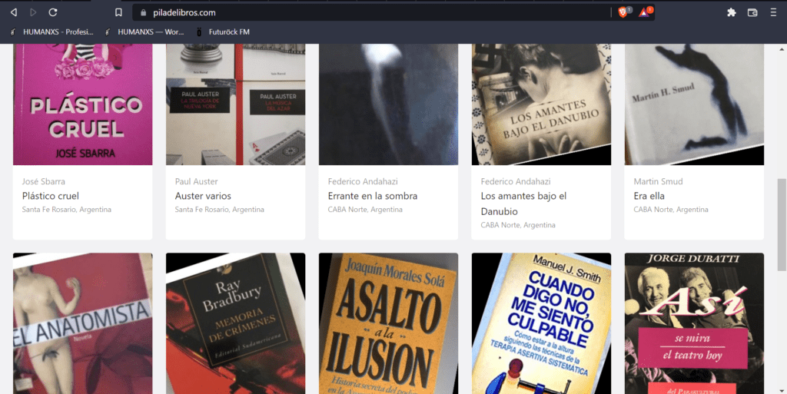This screenshot has width=787, height=394.
Task: Click the scrollbar down arrow
Action: pos(782,389)
